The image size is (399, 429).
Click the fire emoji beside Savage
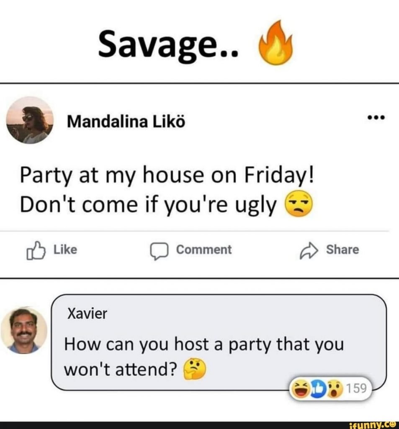(275, 43)
